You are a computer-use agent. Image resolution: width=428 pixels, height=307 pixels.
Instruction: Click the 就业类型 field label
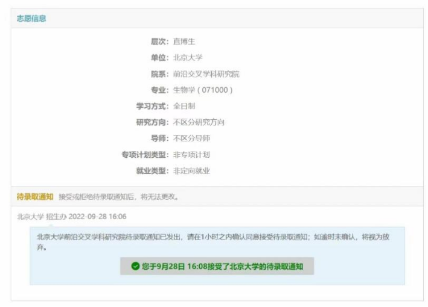click(152, 171)
